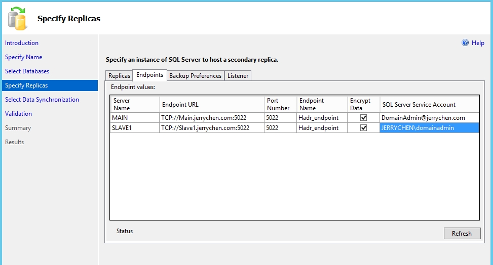
Task: Click the SQL Server Service Account header
Action: point(430,104)
